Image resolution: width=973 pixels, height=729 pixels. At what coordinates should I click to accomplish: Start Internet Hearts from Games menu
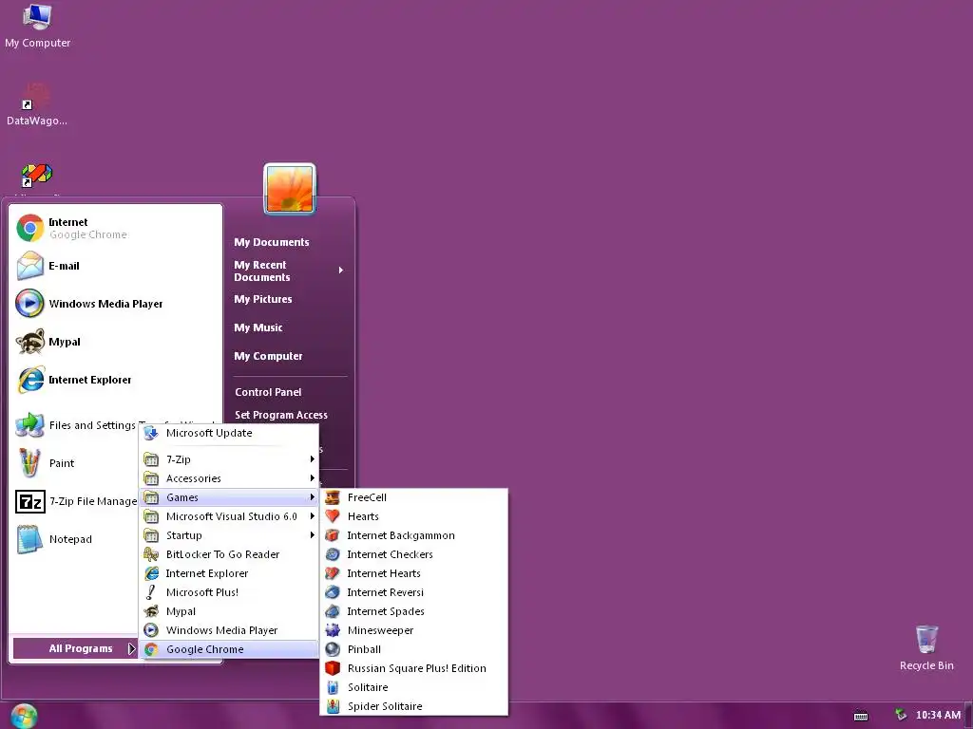tap(414, 573)
